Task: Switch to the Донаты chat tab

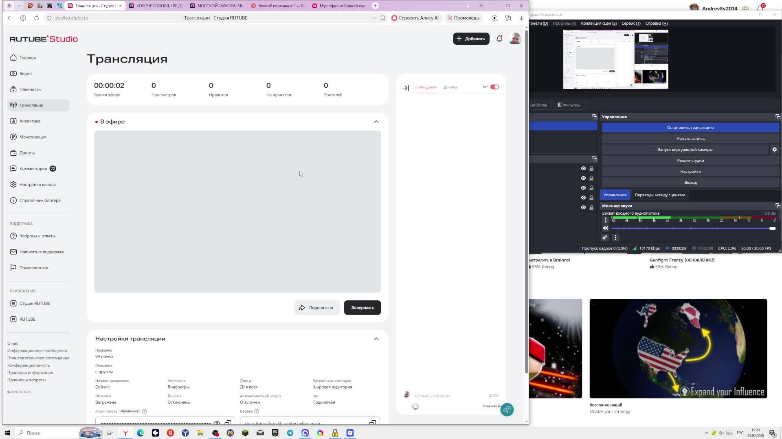Action: (450, 87)
